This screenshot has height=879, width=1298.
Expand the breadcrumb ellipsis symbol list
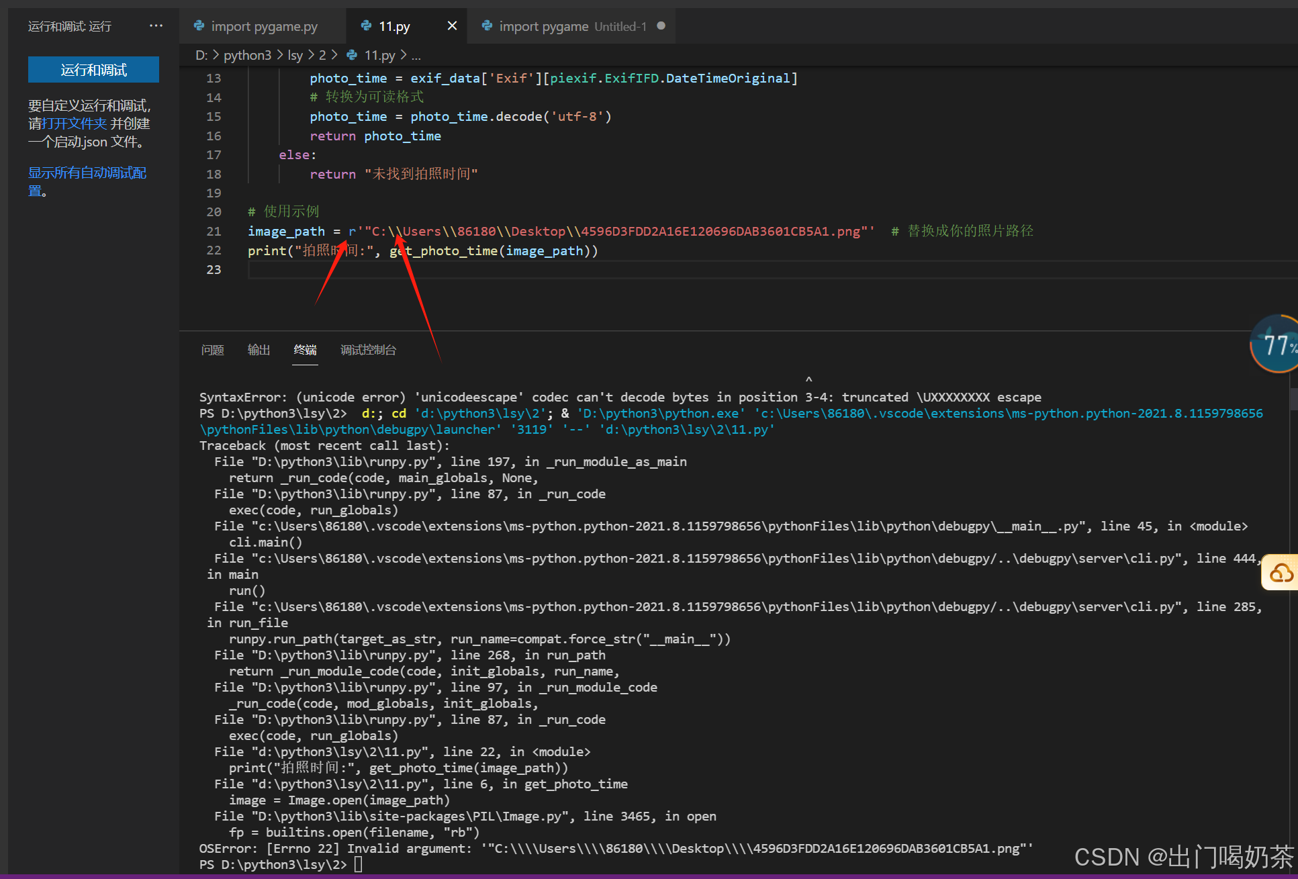tap(416, 55)
